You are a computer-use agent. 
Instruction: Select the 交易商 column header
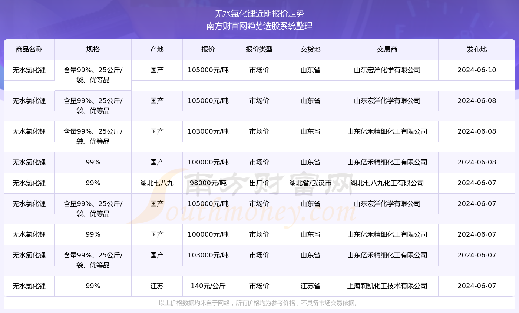click(387, 50)
